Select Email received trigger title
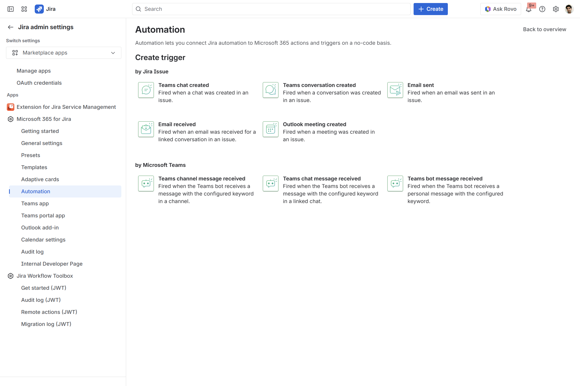The width and height of the screenshot is (580, 386). point(177,124)
